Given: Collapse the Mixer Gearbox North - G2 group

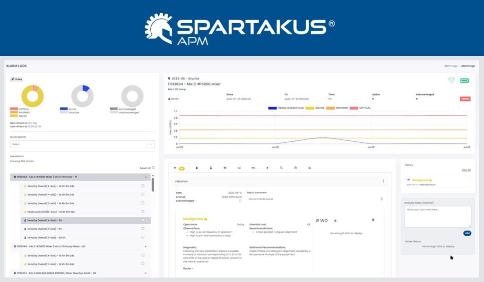Looking at the screenshot, I should [146, 273].
